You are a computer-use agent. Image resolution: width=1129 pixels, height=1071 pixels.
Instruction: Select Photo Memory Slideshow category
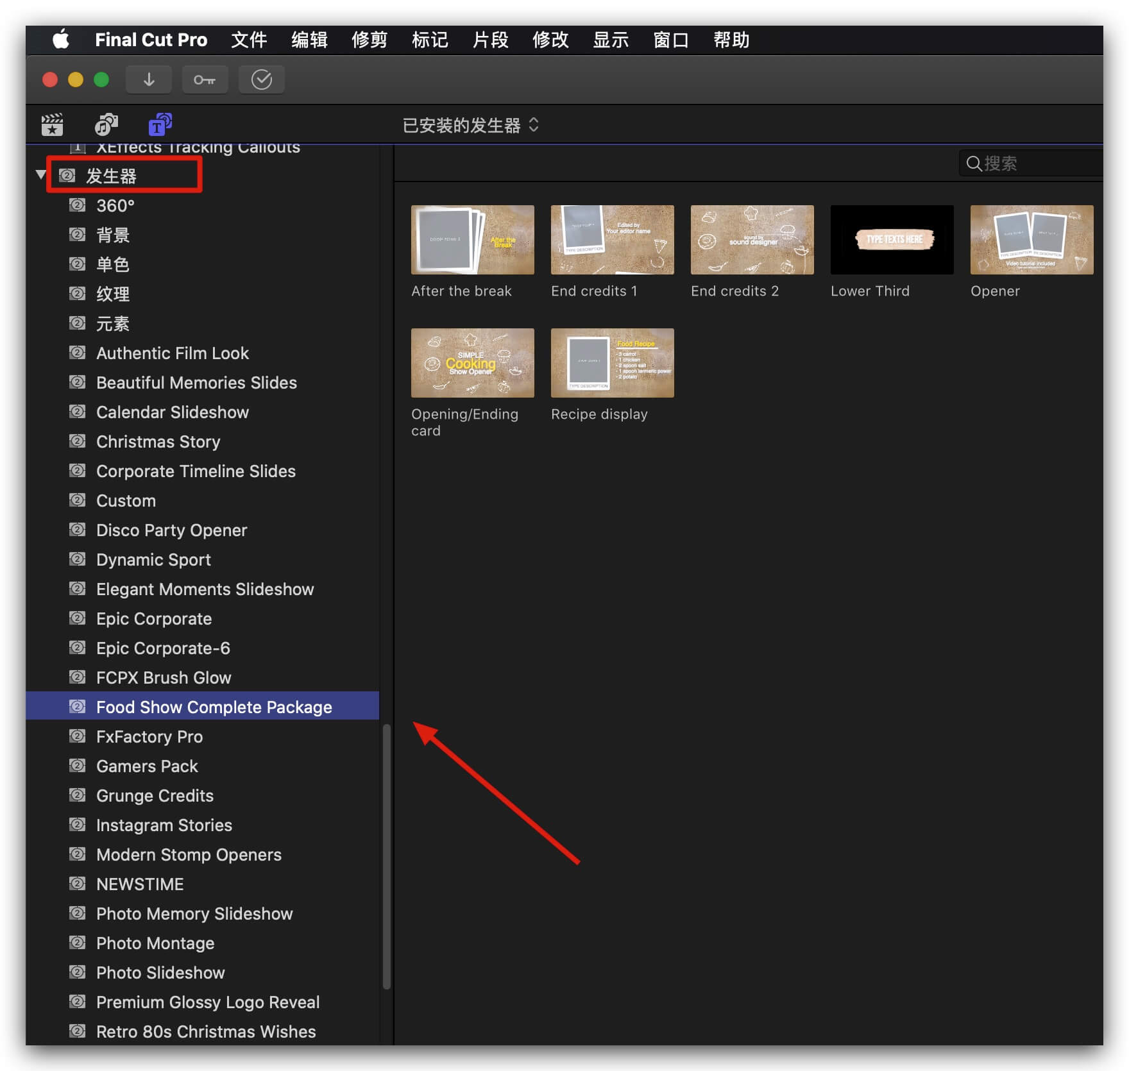coord(202,913)
